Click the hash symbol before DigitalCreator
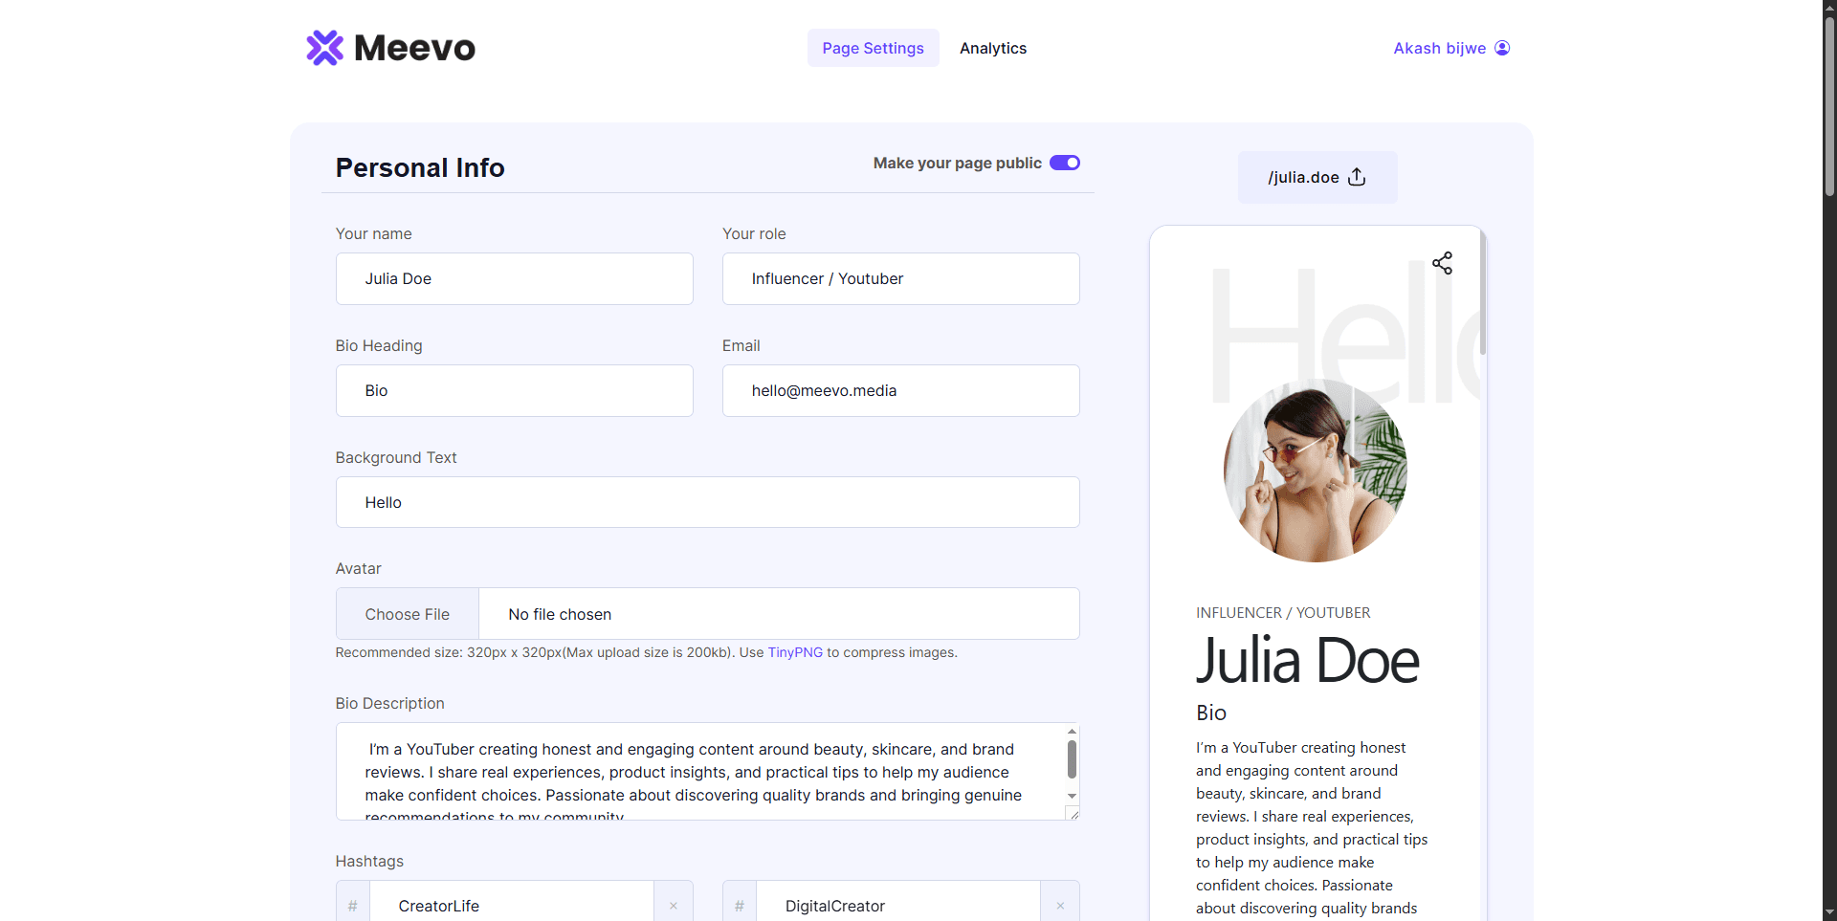1837x921 pixels. coord(740,906)
